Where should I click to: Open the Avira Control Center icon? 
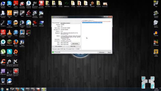tap(3, 34)
